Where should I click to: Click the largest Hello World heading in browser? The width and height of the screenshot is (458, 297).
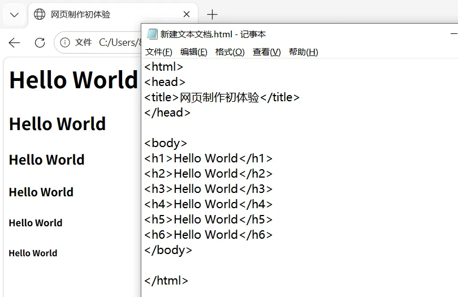click(74, 80)
